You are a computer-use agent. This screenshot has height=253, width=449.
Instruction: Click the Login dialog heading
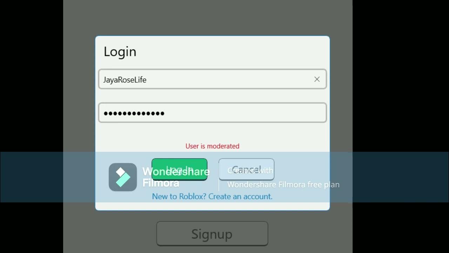120,52
